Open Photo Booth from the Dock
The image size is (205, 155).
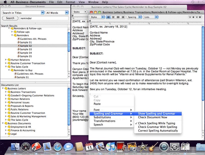121,147
